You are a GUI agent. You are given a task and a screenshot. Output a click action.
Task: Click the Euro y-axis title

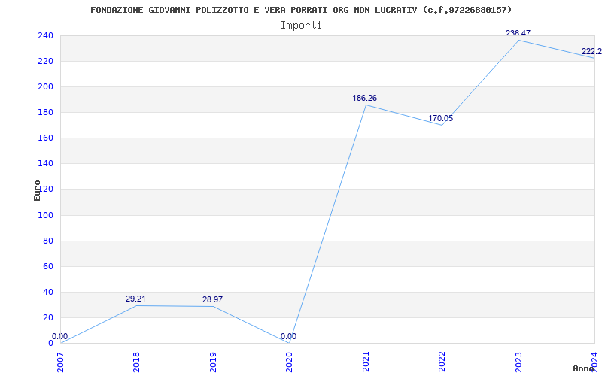pos(37,190)
